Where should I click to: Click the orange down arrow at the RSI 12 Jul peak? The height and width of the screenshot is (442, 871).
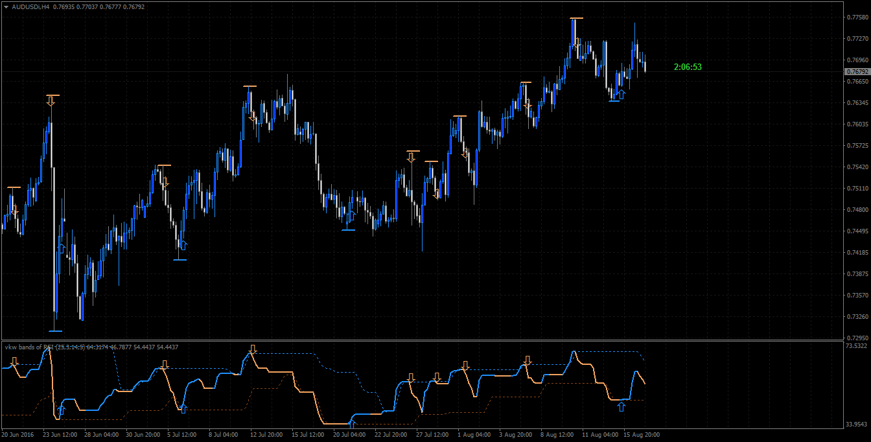pyautogui.click(x=253, y=349)
